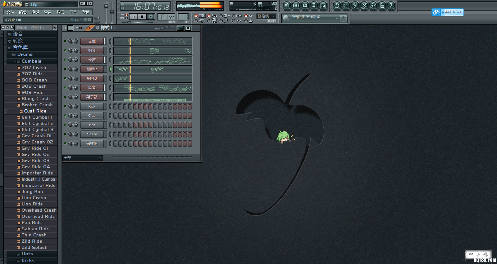This screenshot has height=264, width=497.
Task: Expand the Kicks folder
Action: (x=5, y=261)
